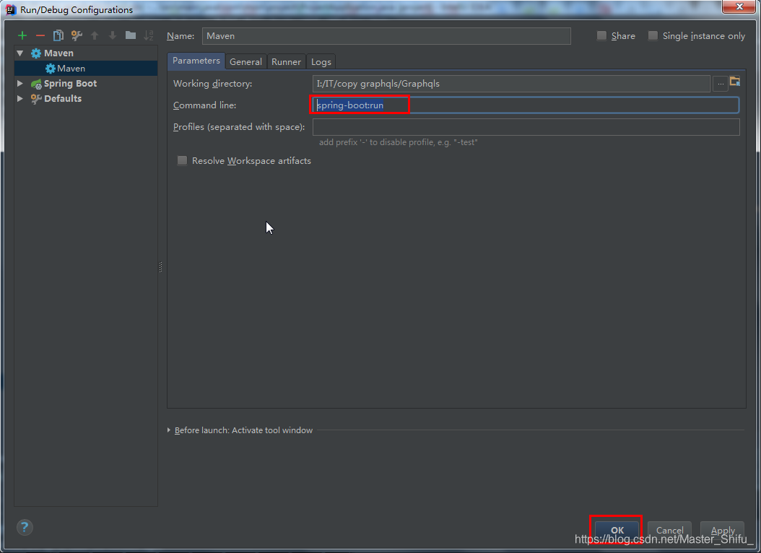Focus the Profiles input field
Screen dimensions: 761x553
pyautogui.click(x=526, y=127)
